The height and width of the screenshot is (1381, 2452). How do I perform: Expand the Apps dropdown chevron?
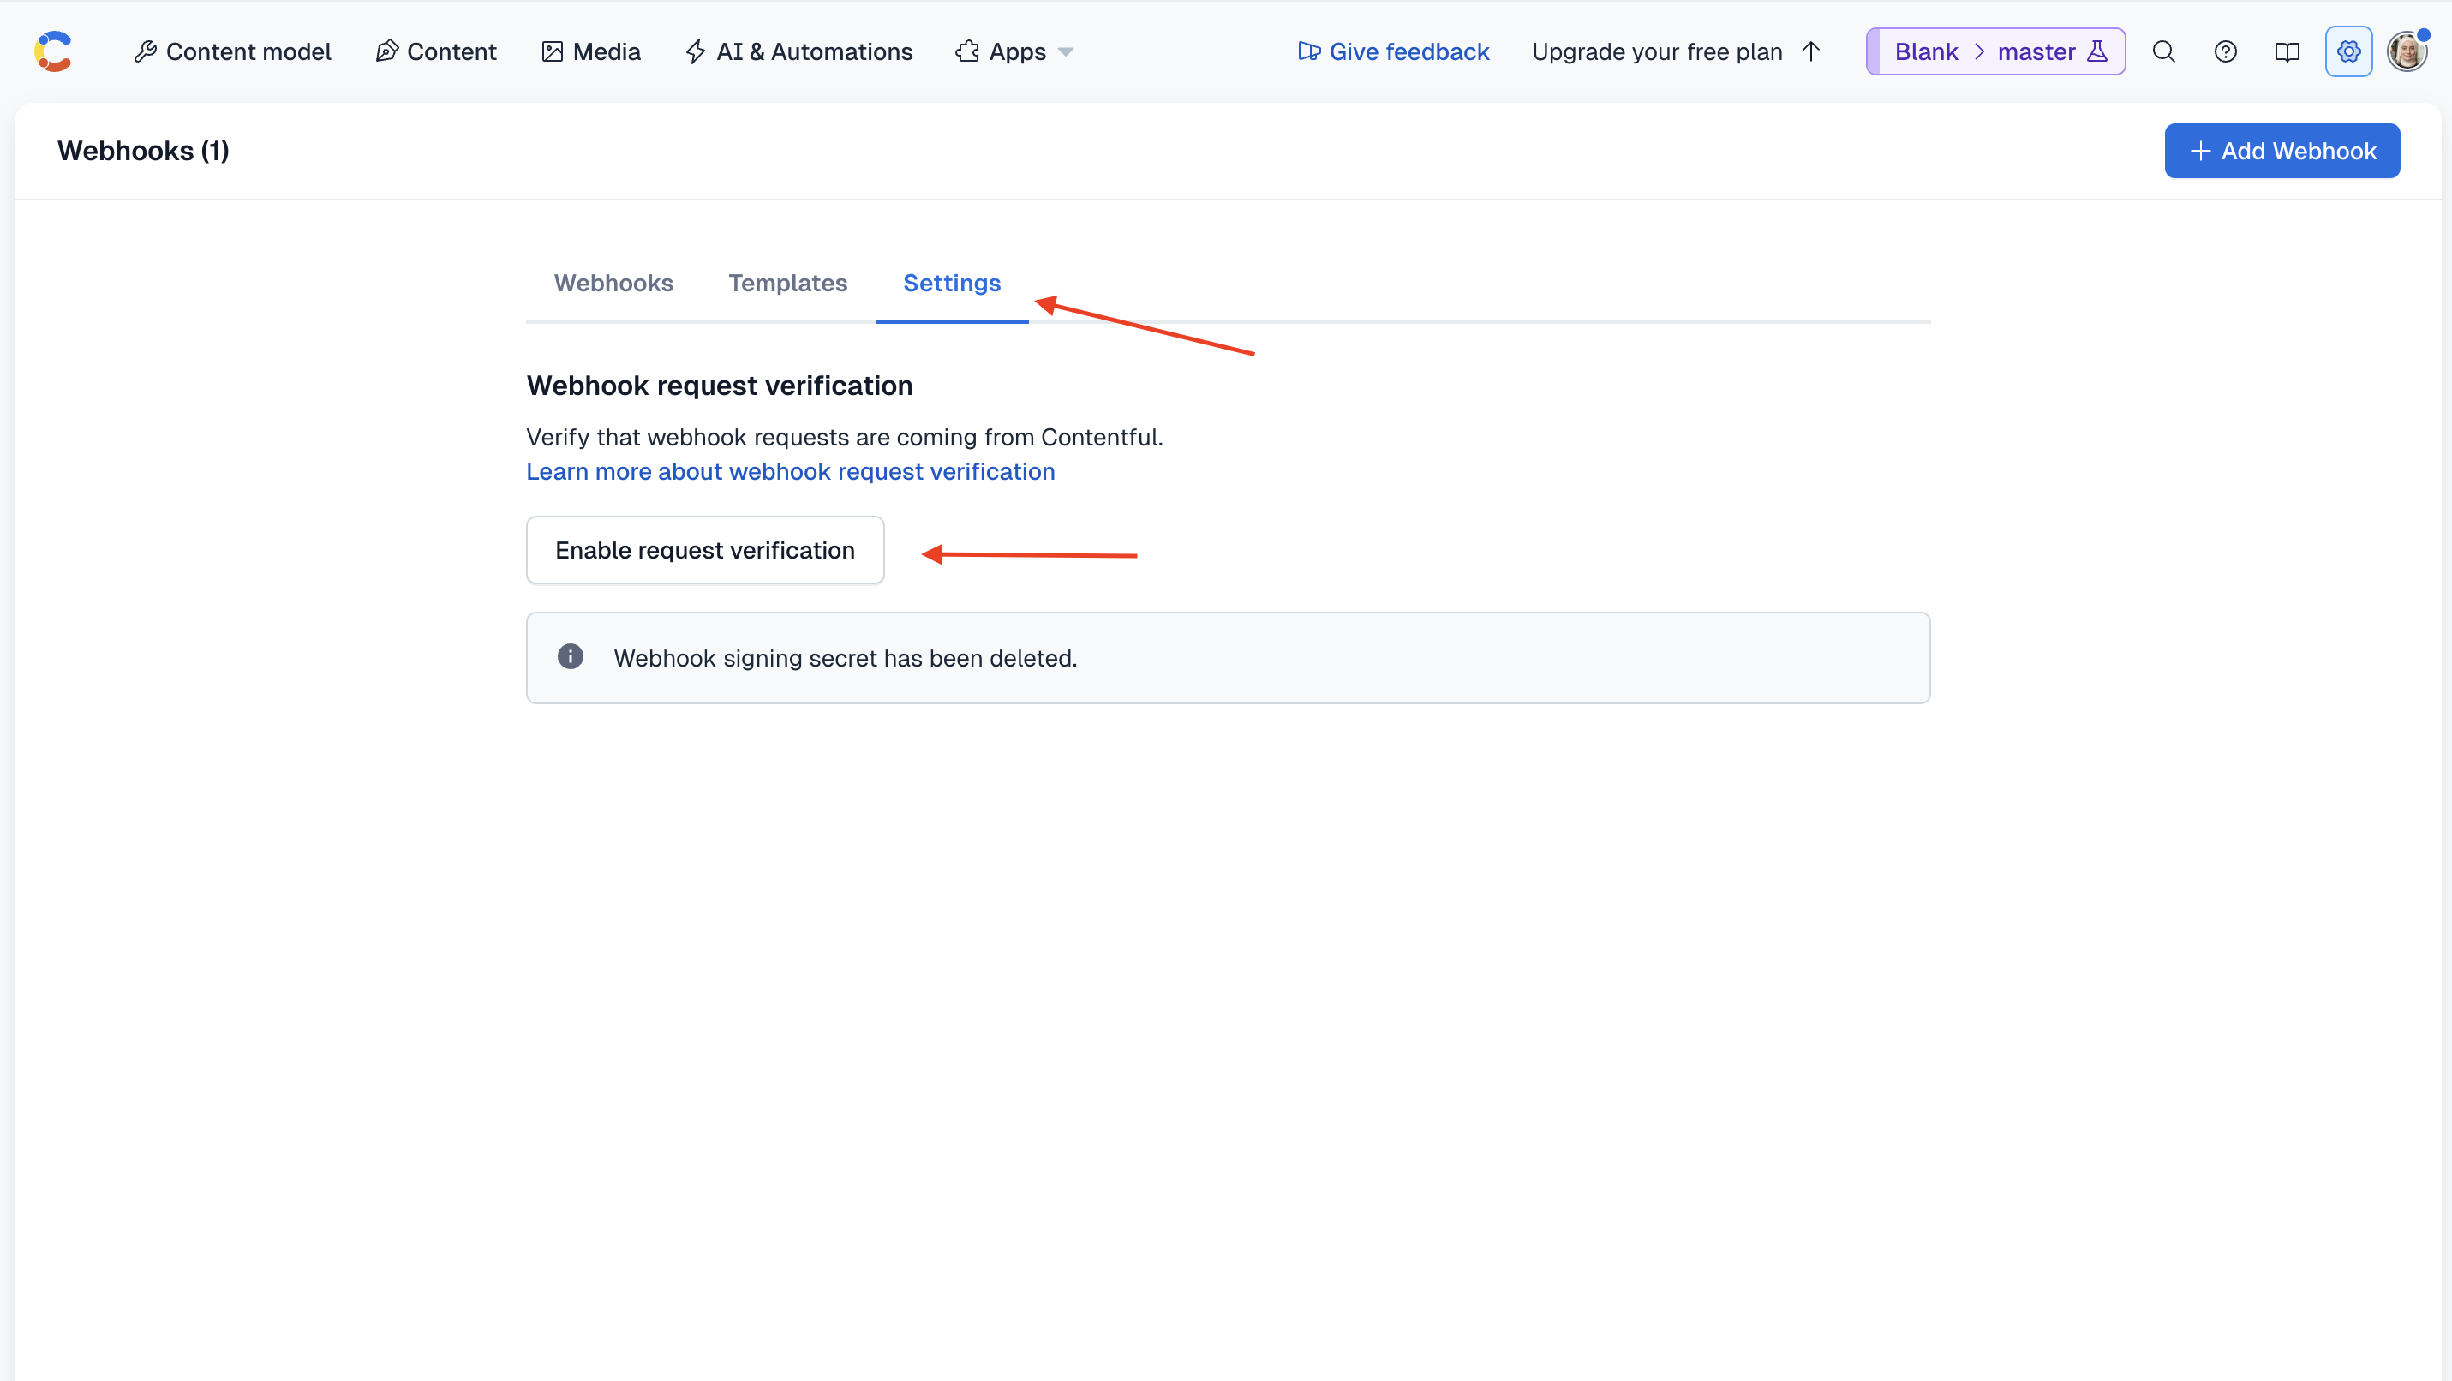point(1065,52)
